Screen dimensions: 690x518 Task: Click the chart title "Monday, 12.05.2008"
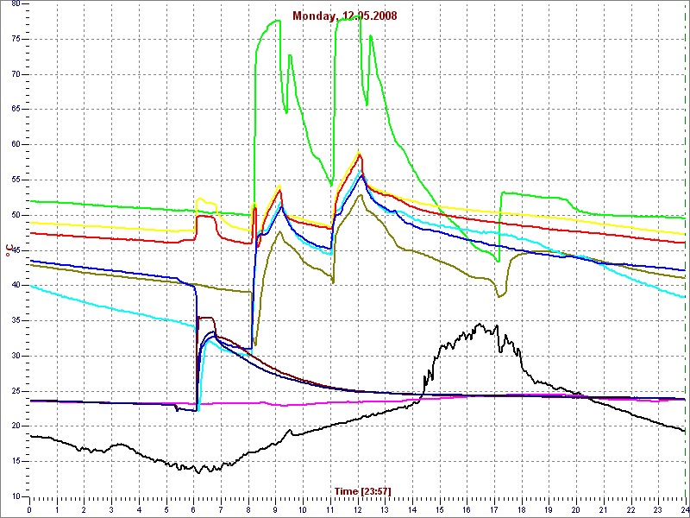pyautogui.click(x=344, y=16)
